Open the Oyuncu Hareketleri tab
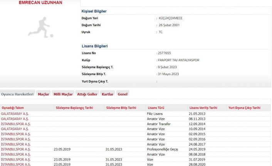 pyautogui.click(x=17, y=94)
